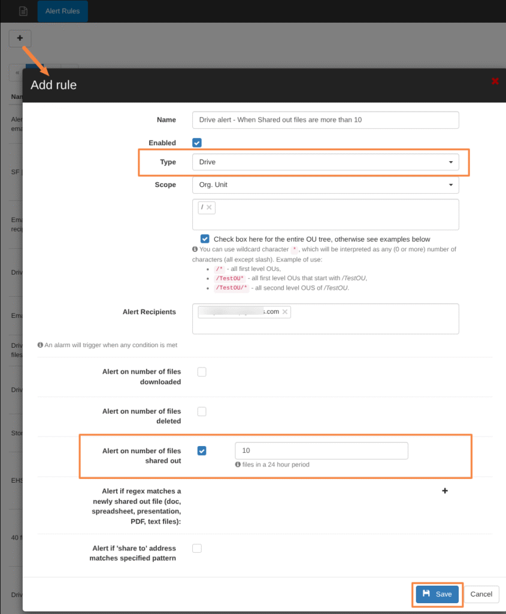Click inside the org unit tags box
Viewport: 506px width, 614px height.
pyautogui.click(x=325, y=215)
